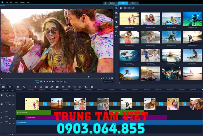Viewport: 203px width, 136px height.
Task: Open the File menu
Action: coord(7,2)
